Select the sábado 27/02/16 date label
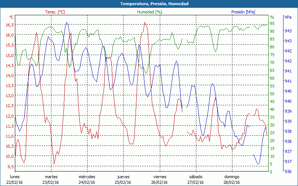Image resolution: width=298 pixels, height=186 pixels. (x=196, y=179)
